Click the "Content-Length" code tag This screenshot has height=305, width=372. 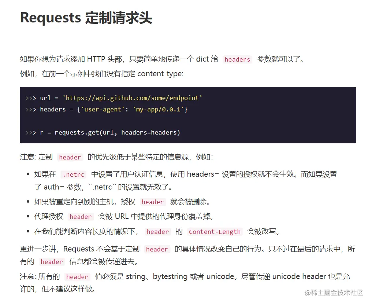pos(215,232)
